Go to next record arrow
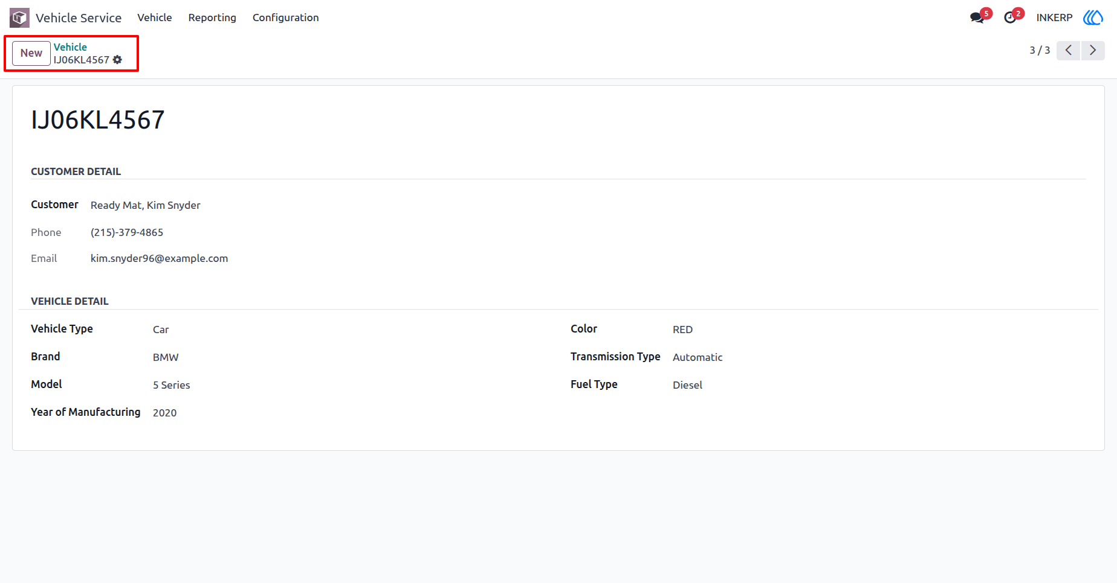This screenshot has height=583, width=1117. pyautogui.click(x=1093, y=50)
